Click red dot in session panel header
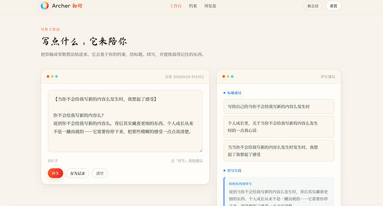 pyautogui.click(x=48, y=77)
